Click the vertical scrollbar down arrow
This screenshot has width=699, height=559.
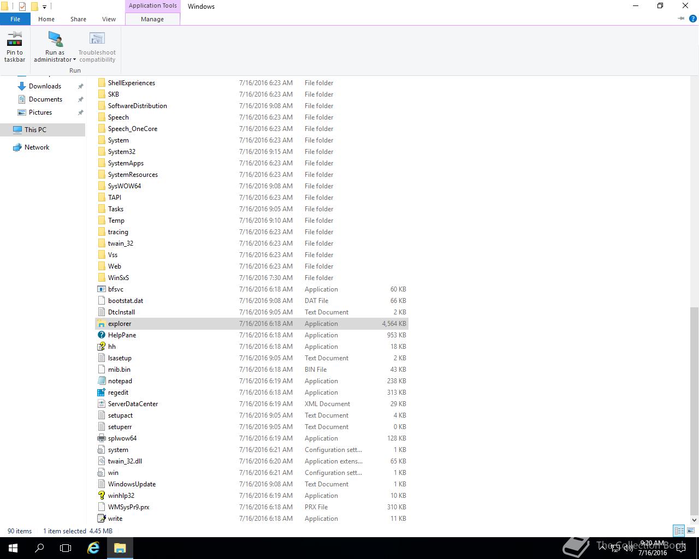point(694,520)
